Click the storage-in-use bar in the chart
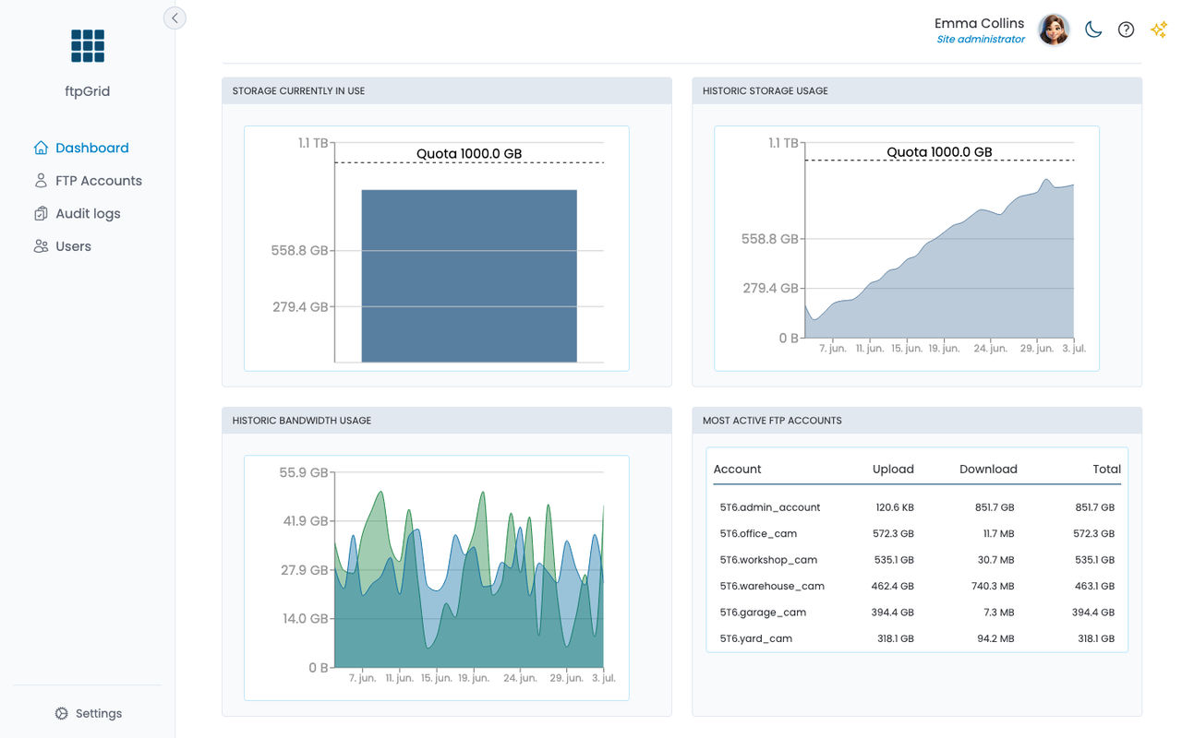The width and height of the screenshot is (1182, 738). click(469, 276)
